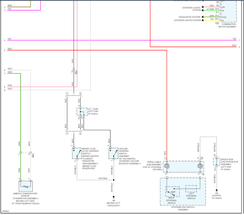Click the PNK label at left line 8
Viewport: 244px width, 215px height.
[10, 85]
